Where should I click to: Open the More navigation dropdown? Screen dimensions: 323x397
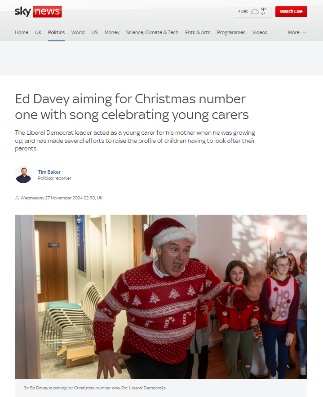pos(297,32)
